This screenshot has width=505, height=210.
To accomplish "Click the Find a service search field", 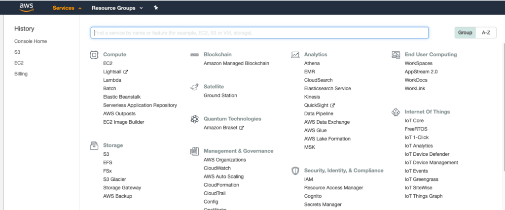I will point(259,33).
